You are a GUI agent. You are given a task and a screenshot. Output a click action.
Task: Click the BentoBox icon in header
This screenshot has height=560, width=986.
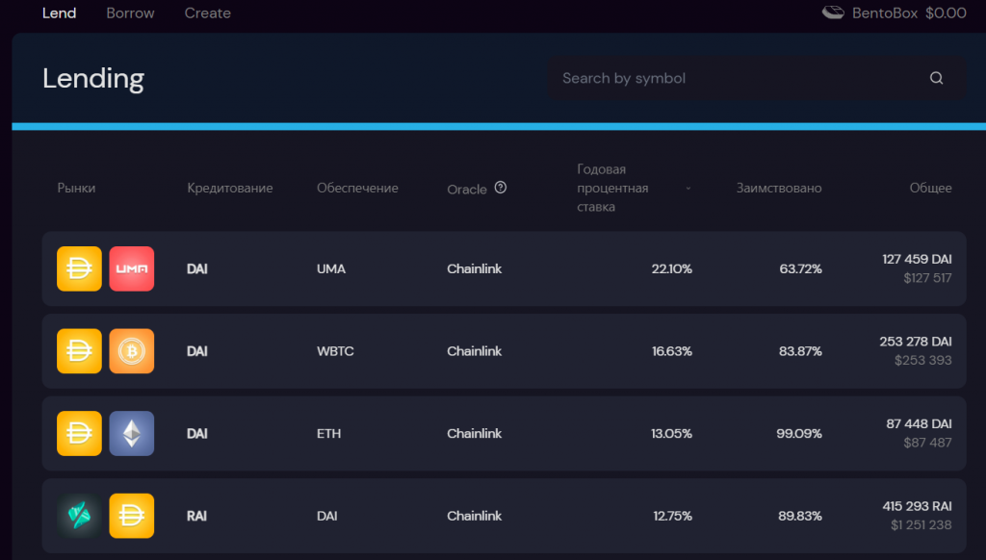click(x=833, y=13)
